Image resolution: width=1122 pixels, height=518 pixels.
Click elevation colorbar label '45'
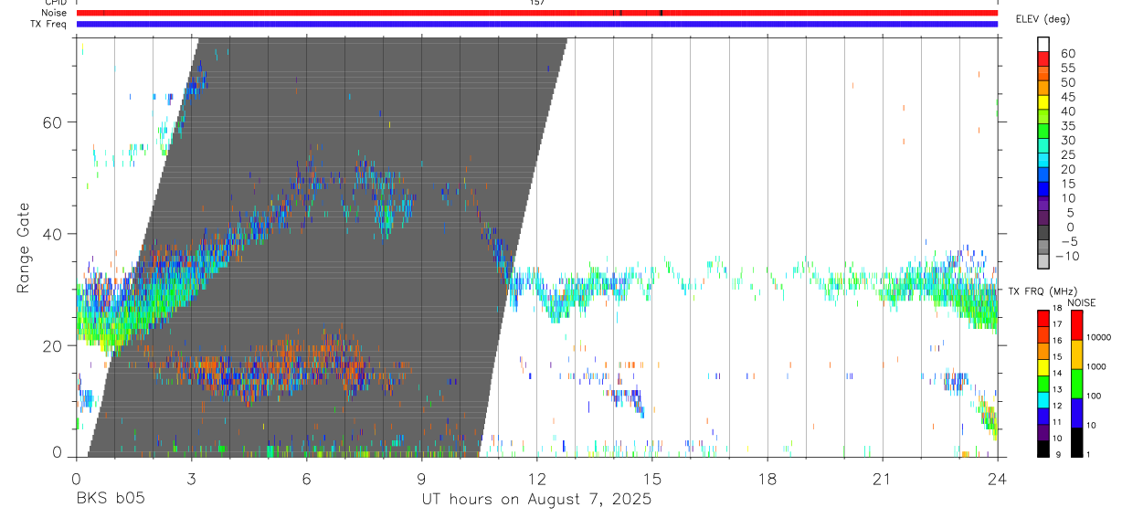1067,97
